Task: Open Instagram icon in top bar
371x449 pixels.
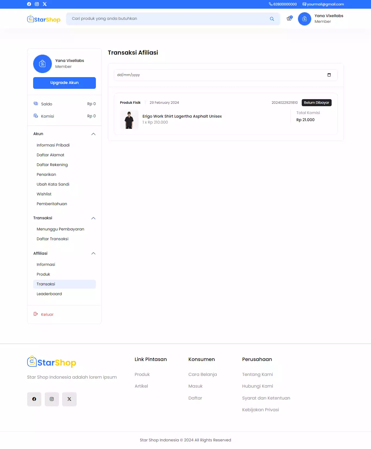Action: (x=37, y=4)
